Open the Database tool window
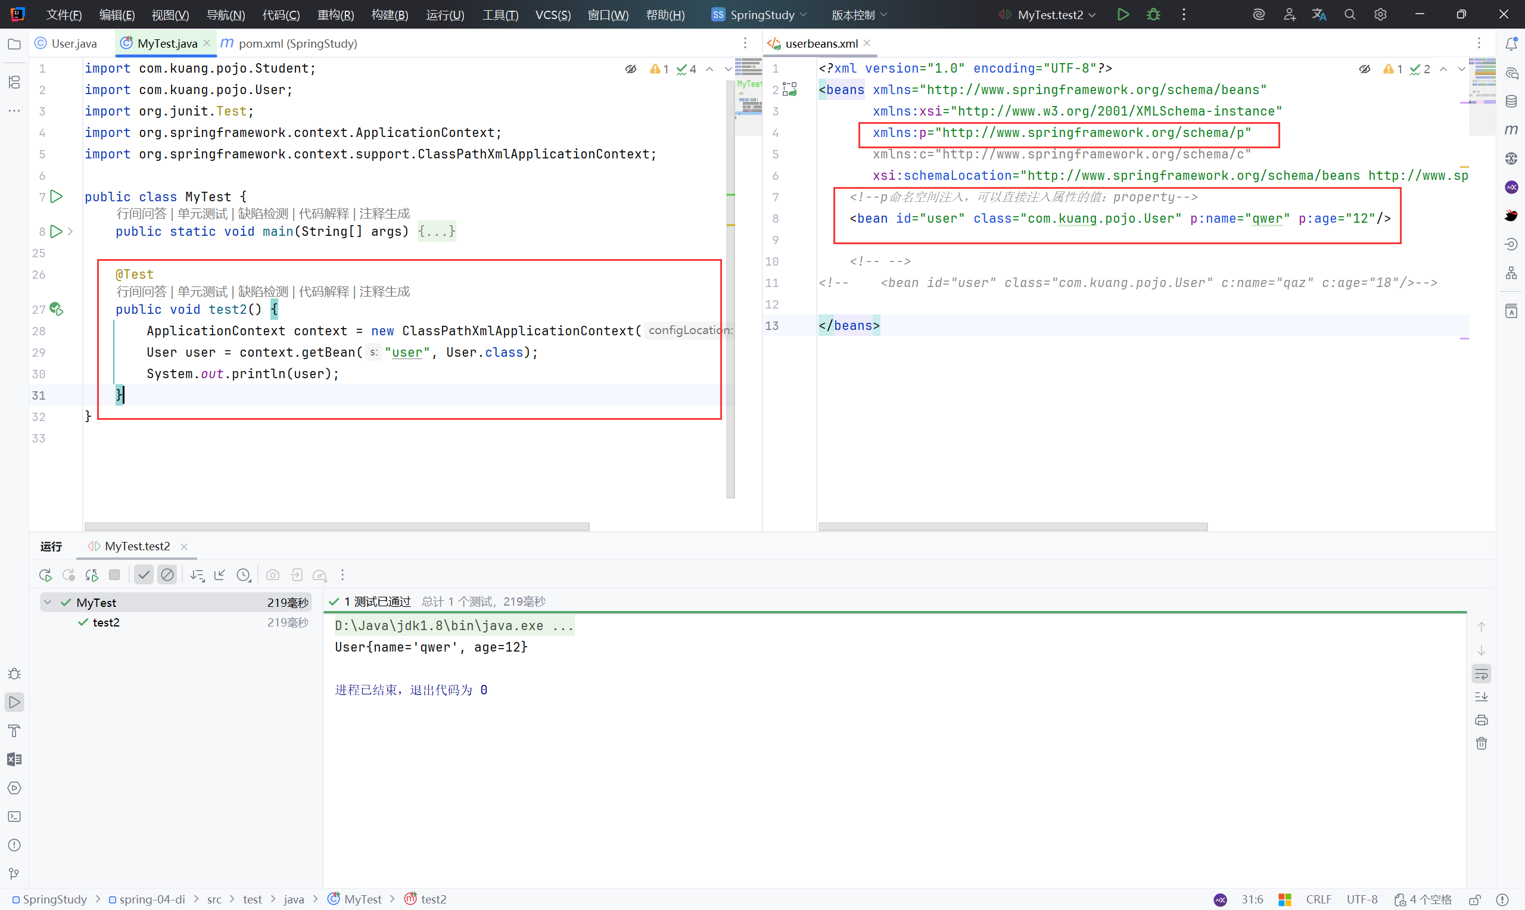Screen dimensions: 1525x910 [x=1511, y=102]
